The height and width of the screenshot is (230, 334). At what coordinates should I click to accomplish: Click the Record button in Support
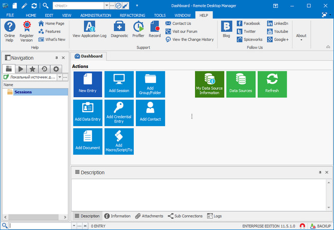coord(154,29)
